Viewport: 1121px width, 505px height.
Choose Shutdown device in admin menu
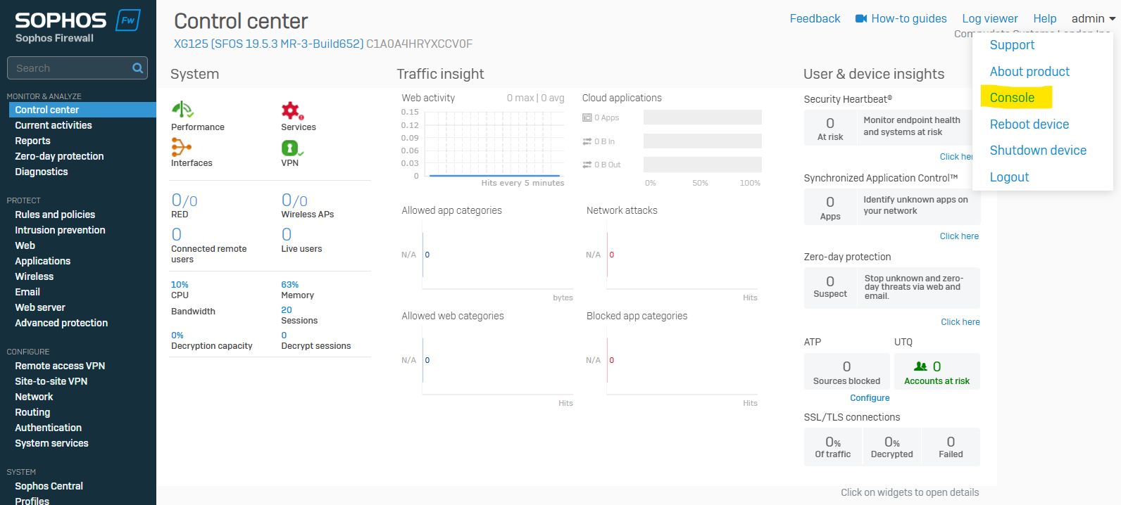coord(1038,151)
